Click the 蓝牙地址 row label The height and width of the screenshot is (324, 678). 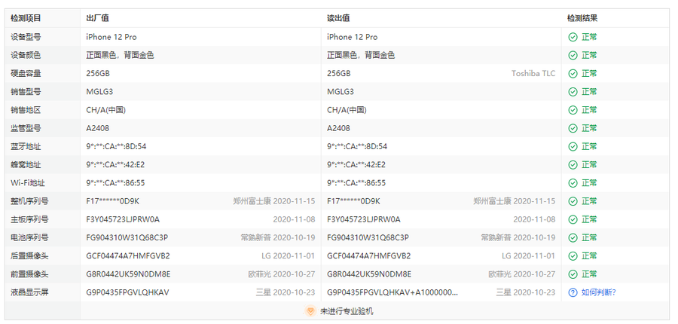(26, 147)
